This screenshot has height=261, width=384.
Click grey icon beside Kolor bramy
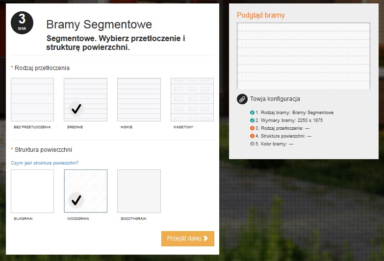coord(252,144)
